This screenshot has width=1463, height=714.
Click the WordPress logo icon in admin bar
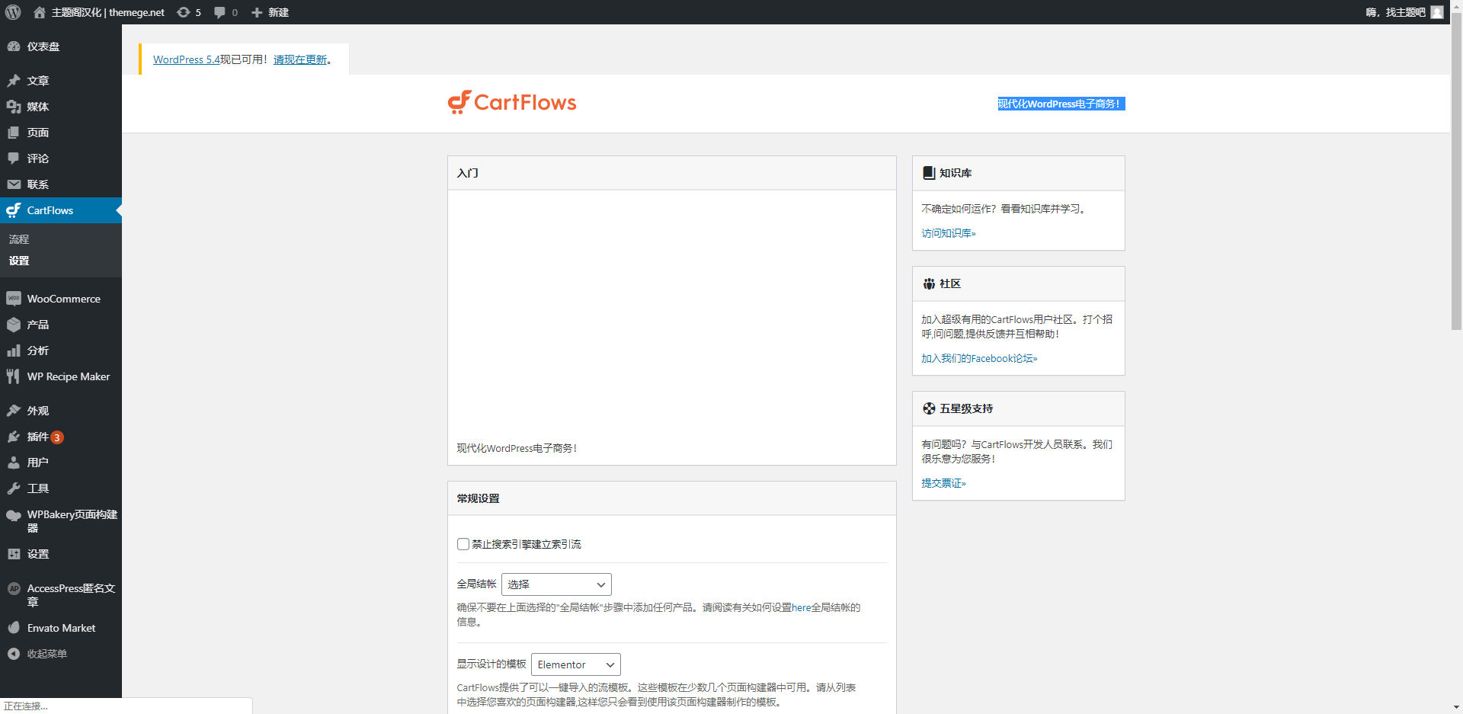point(13,12)
